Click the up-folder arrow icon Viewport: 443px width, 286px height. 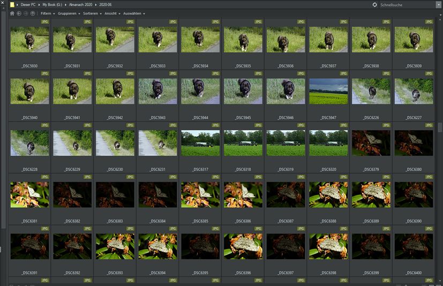click(33, 13)
